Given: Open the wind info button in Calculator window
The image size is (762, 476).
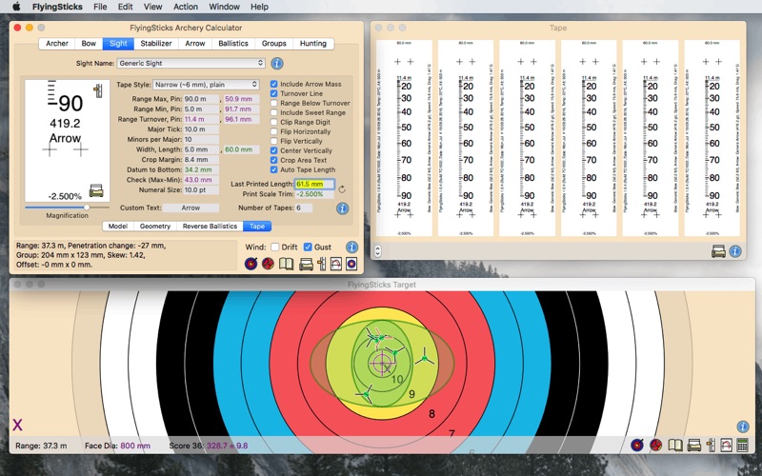Looking at the screenshot, I should 351,247.
